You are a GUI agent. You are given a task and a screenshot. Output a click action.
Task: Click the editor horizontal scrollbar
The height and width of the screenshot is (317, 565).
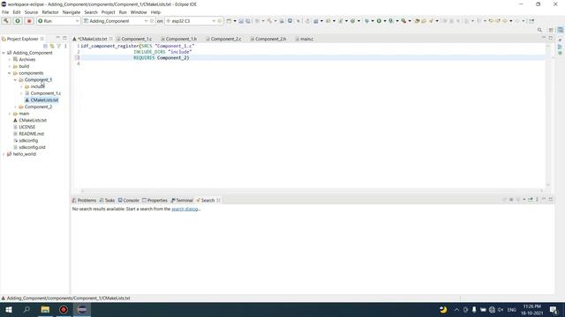click(x=312, y=191)
